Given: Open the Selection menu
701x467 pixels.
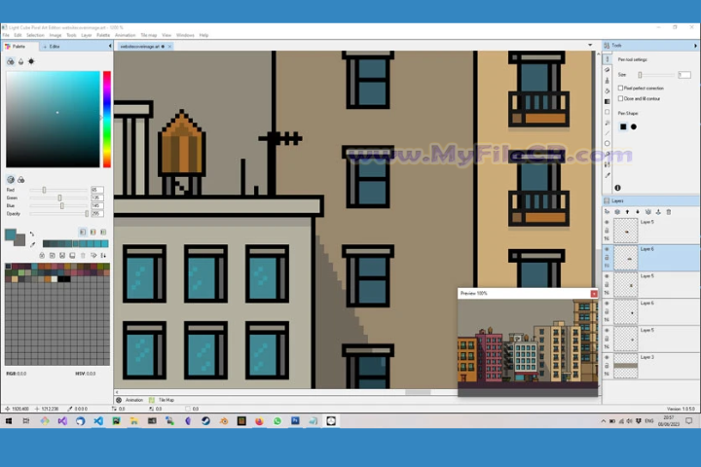Looking at the screenshot, I should pos(35,35).
